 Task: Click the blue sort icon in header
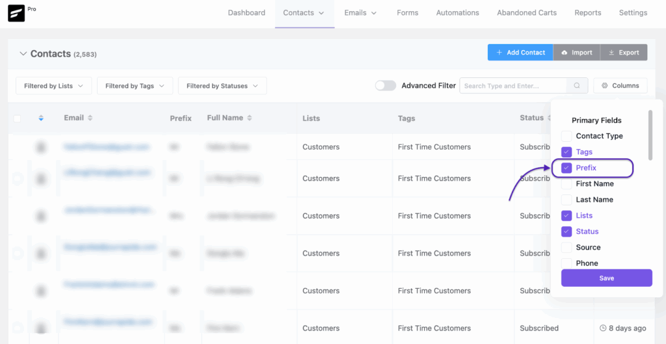pyautogui.click(x=41, y=118)
